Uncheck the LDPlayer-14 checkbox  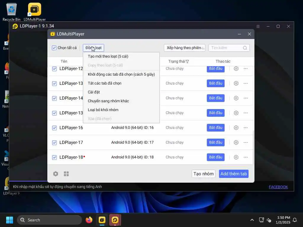pos(54,98)
